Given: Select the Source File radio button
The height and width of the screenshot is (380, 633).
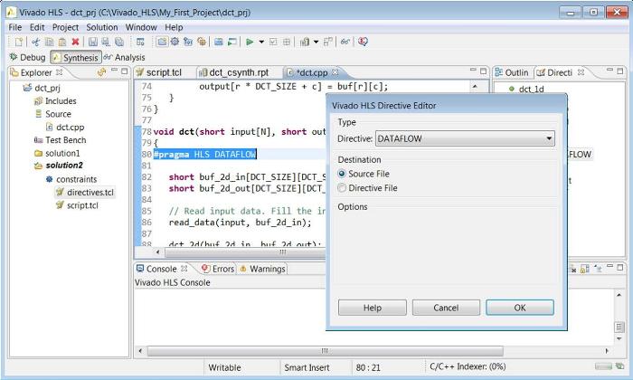Looking at the screenshot, I should coord(342,174).
